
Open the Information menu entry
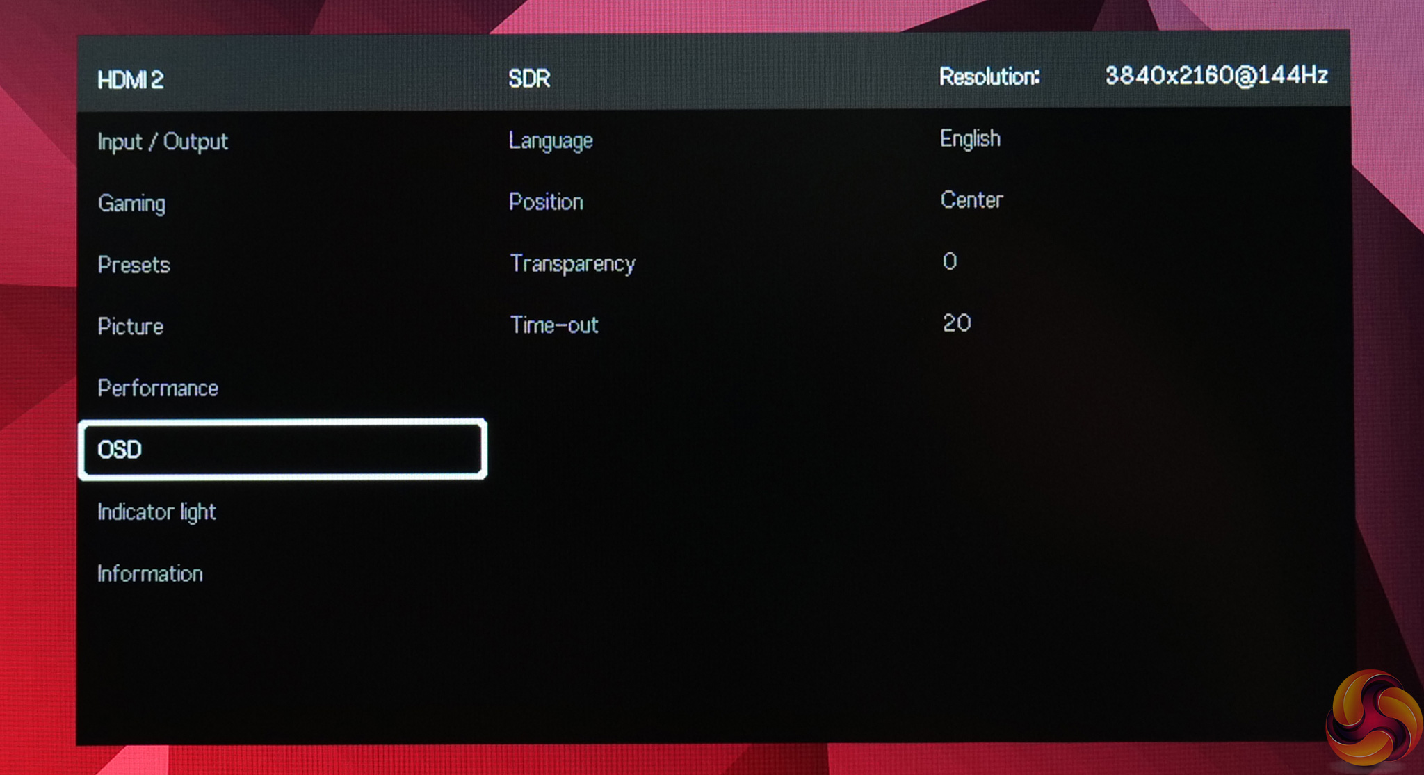[x=149, y=574]
